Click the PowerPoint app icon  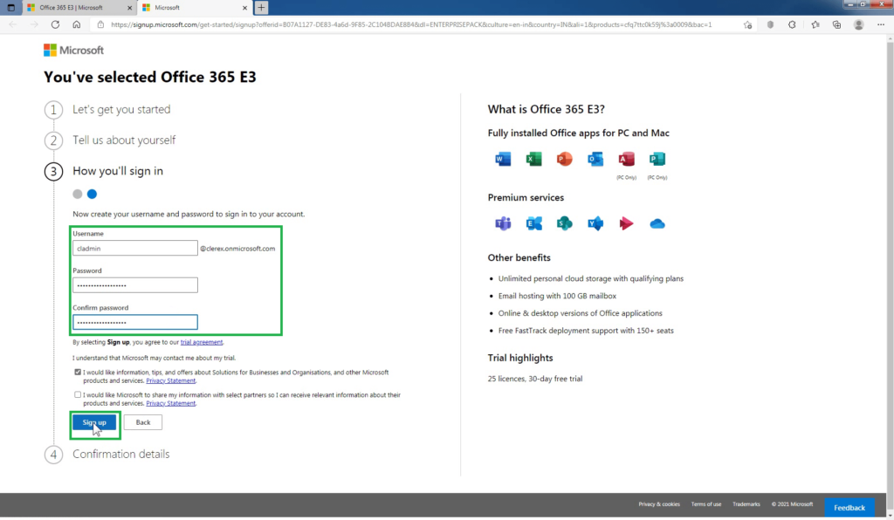[565, 159]
